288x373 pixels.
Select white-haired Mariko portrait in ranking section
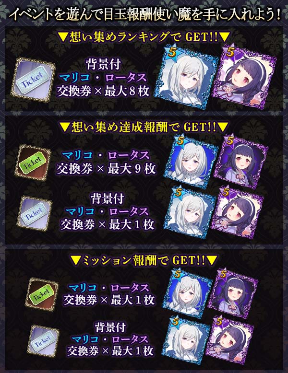pos(187,76)
